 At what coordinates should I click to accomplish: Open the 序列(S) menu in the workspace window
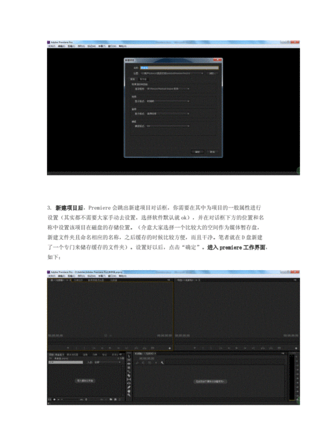click(80, 276)
